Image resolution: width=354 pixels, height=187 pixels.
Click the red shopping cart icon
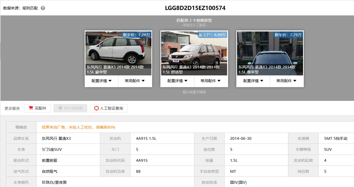point(31,108)
